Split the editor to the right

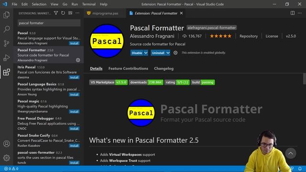(x=293, y=13)
